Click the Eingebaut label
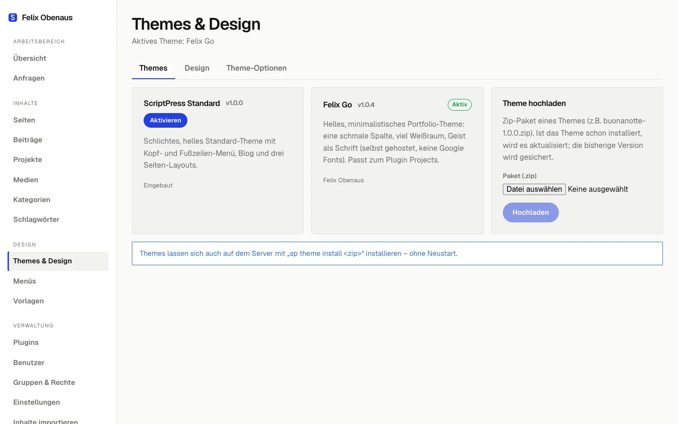The height and width of the screenshot is (424, 678). click(158, 185)
